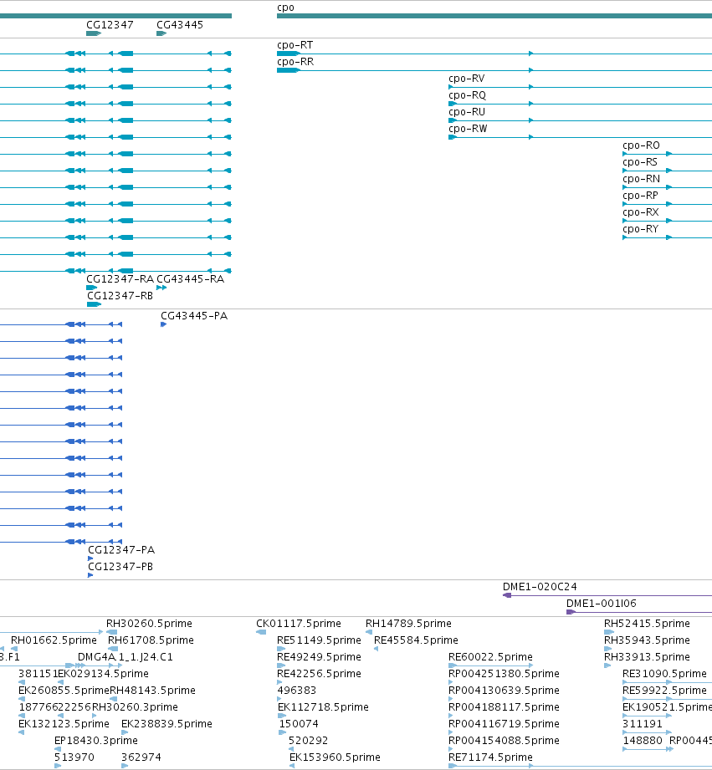The image size is (712, 770).
Task: Open transcript CG43445-RA
Action: click(190, 279)
